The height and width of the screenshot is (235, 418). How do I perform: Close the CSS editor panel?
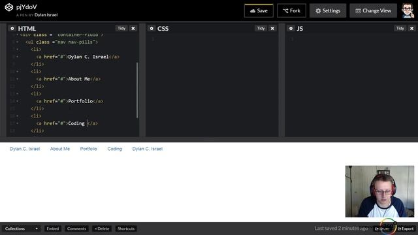pyautogui.click(x=272, y=28)
